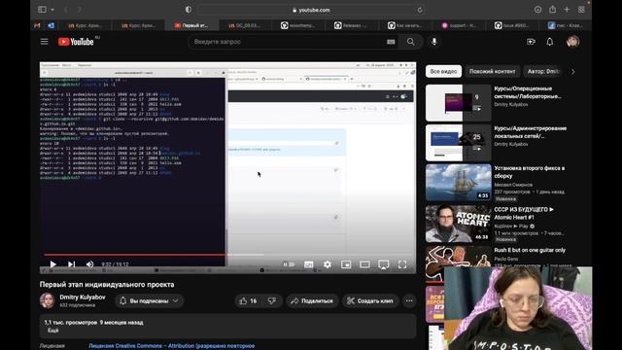Viewport: 622px width, 350px height.
Task: Expand description with Ещё
Action: 53,331
